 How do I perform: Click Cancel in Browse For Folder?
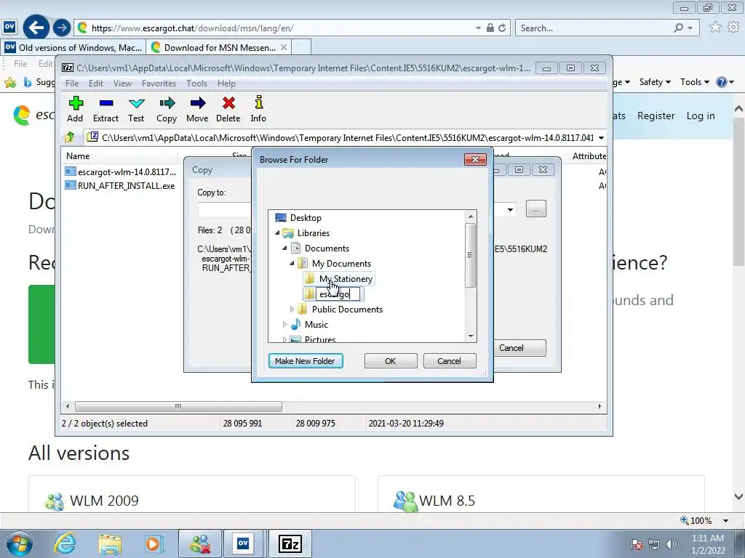point(449,360)
